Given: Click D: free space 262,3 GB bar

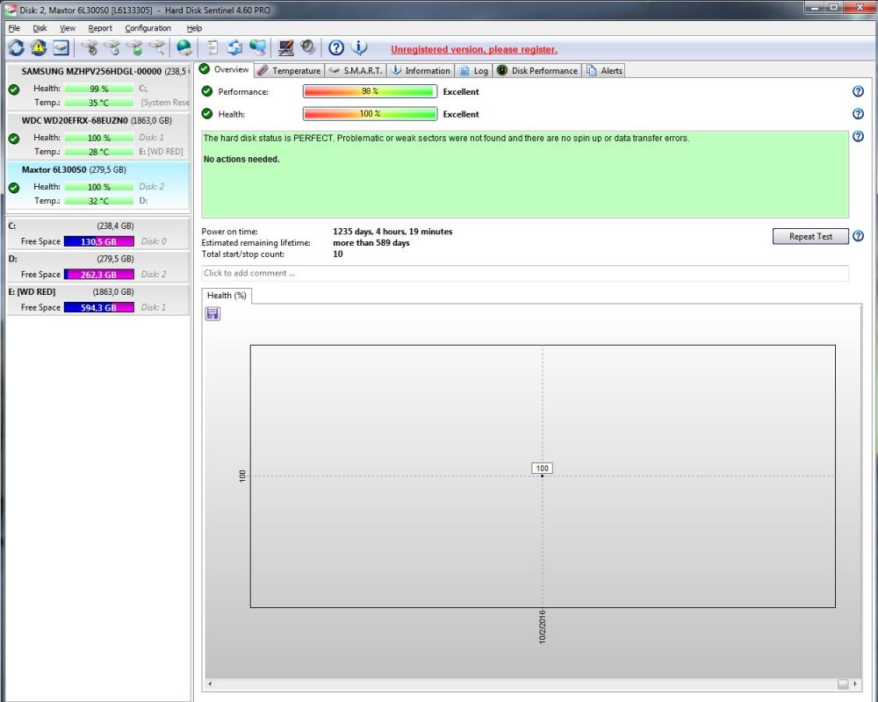Looking at the screenshot, I should pos(99,275).
